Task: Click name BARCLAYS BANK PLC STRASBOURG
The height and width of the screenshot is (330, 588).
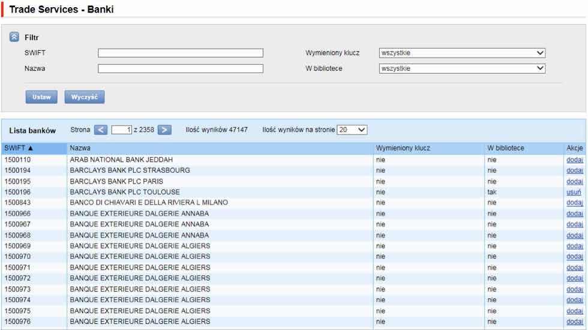Action: point(130,170)
